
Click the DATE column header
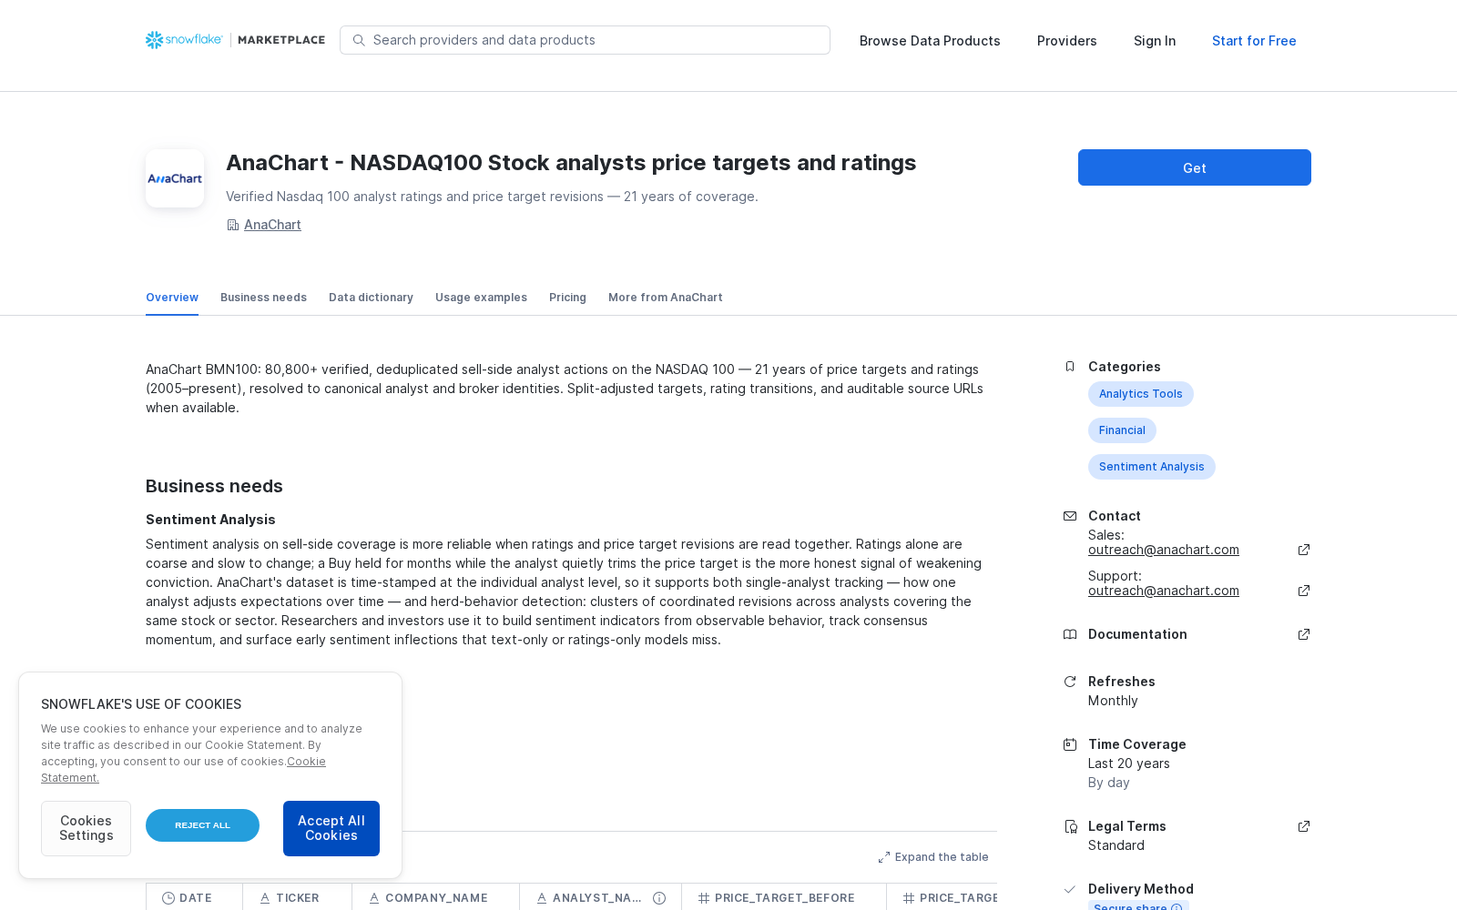point(195,897)
